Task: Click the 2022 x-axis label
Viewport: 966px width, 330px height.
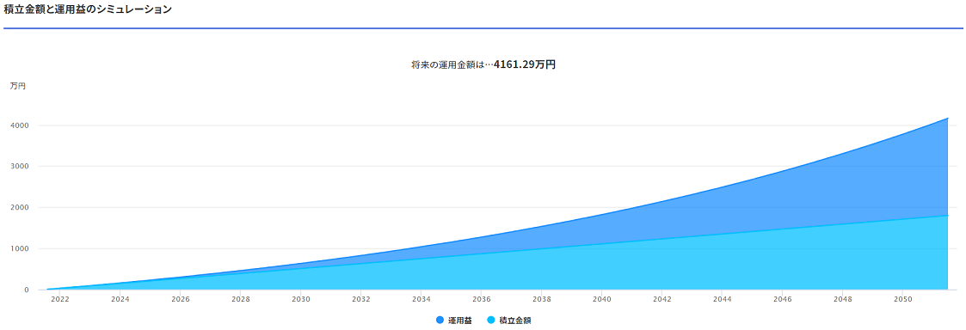Action: click(60, 299)
